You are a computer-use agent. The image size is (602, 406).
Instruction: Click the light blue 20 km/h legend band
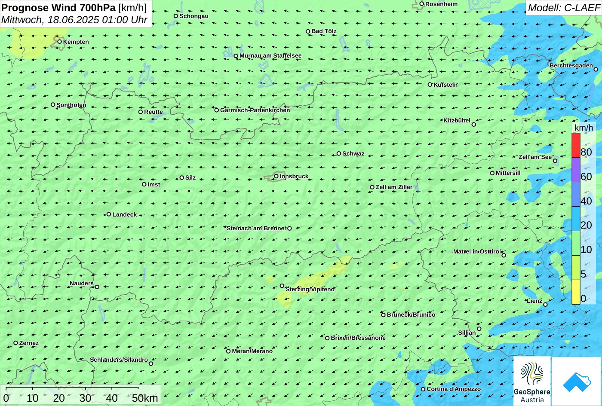tap(576, 219)
